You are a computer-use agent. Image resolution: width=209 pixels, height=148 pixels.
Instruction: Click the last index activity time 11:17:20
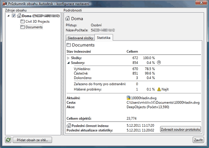coord(148,126)
